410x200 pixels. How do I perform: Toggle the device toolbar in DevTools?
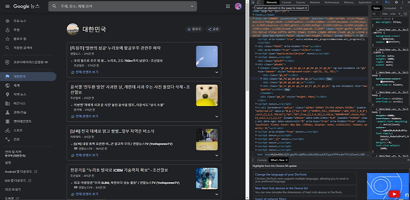(x=259, y=2)
